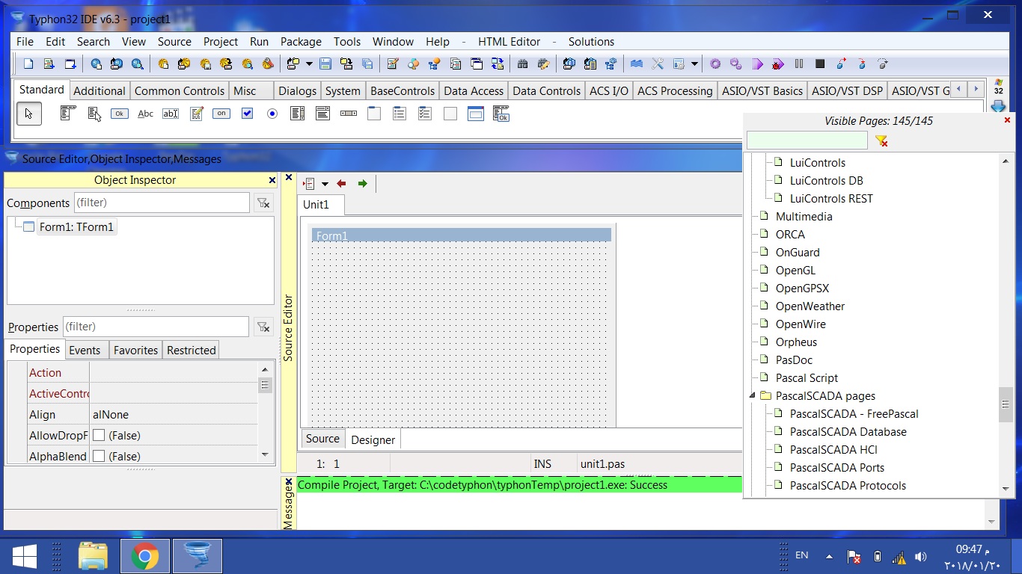Open dropdown arrow beside the wrench icon
The width and height of the screenshot is (1022, 574).
click(694, 64)
